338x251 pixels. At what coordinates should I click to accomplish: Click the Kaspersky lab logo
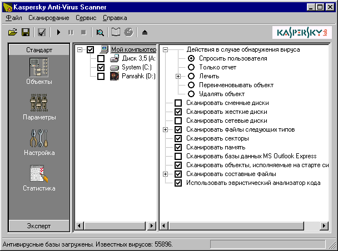click(x=302, y=33)
